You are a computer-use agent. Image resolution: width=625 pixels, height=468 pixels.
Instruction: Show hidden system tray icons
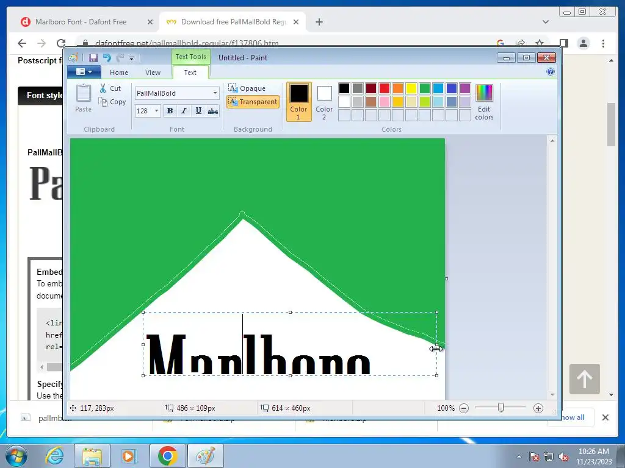pyautogui.click(x=519, y=456)
